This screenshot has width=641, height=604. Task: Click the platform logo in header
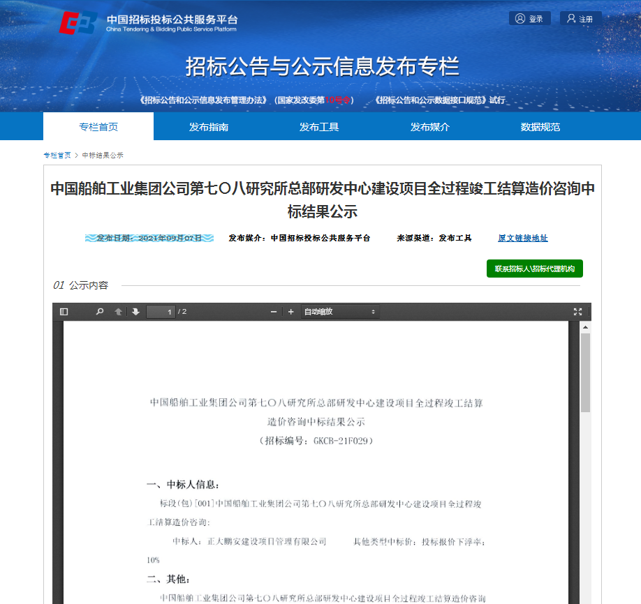pyautogui.click(x=77, y=22)
